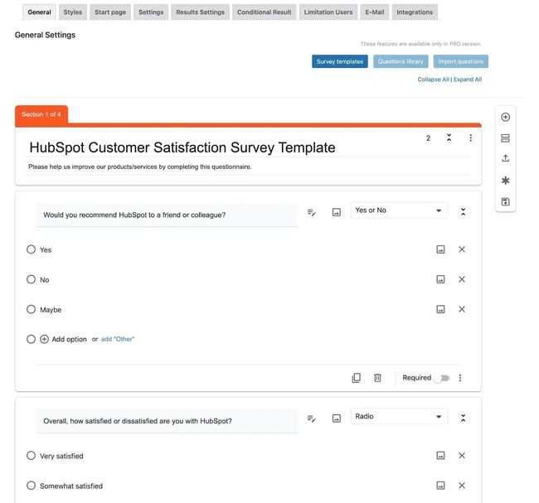Open text editor for recommend HubSpot question
The width and height of the screenshot is (539, 503).
click(312, 213)
